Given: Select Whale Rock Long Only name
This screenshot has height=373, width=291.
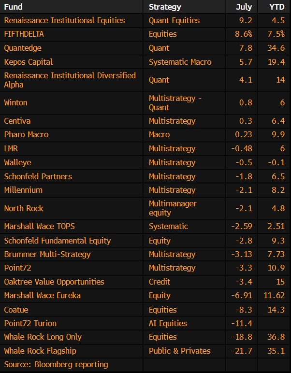Looking at the screenshot, I should (43, 337).
